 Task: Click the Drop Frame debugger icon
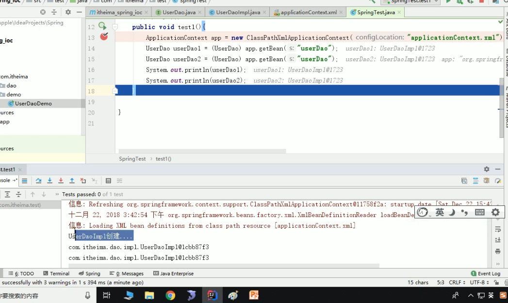83,181
